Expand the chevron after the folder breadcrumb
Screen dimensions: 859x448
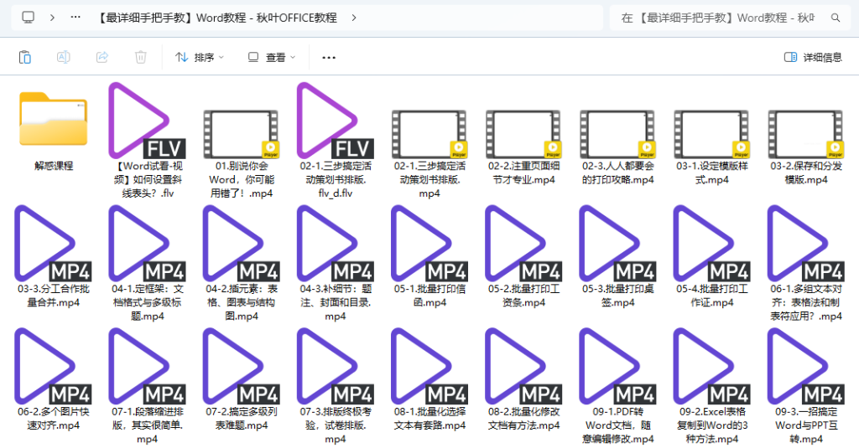[354, 18]
